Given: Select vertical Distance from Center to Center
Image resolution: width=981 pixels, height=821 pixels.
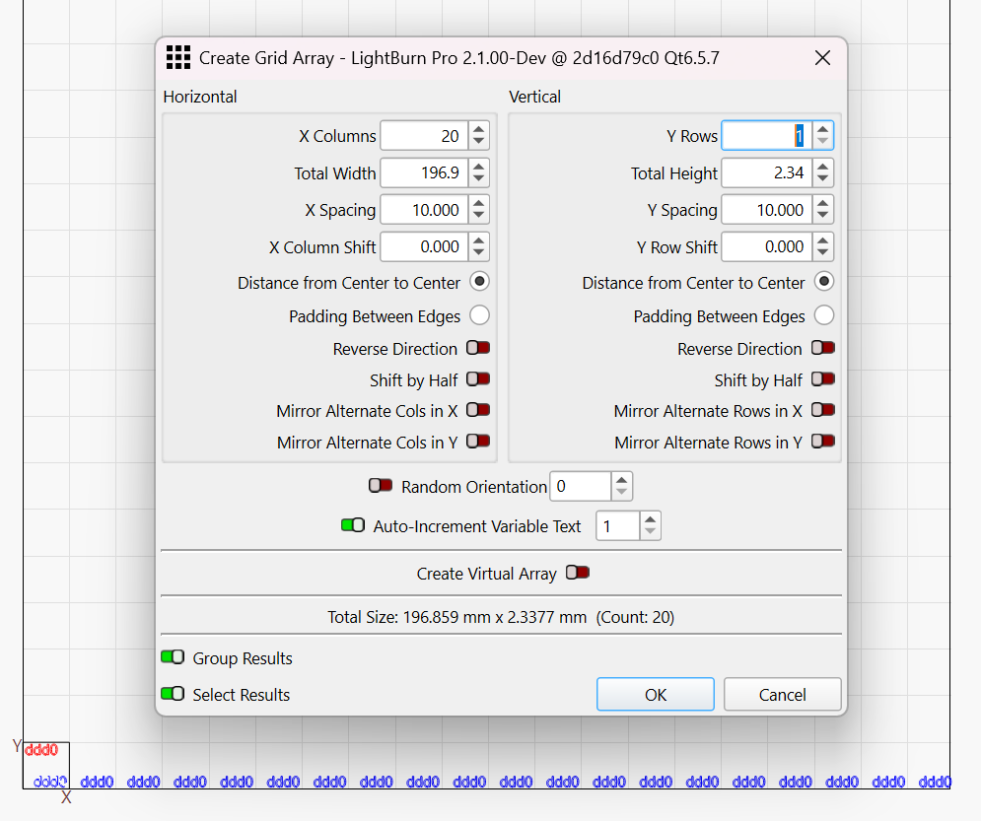Looking at the screenshot, I should 824,282.
